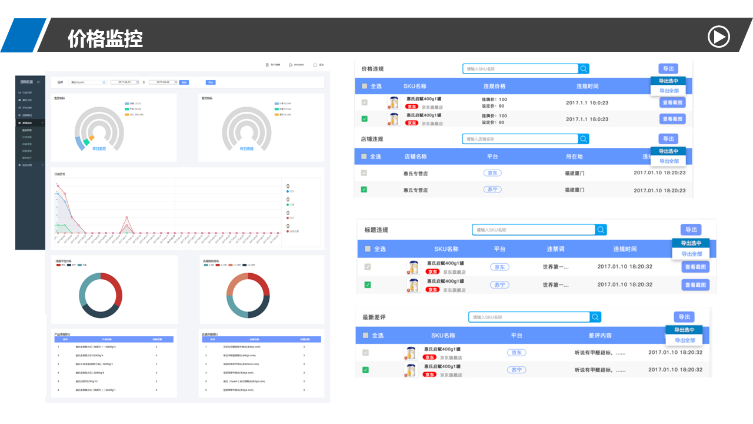
Task: Click 京东 platform tag in 标题违规 table
Action: [x=499, y=267]
